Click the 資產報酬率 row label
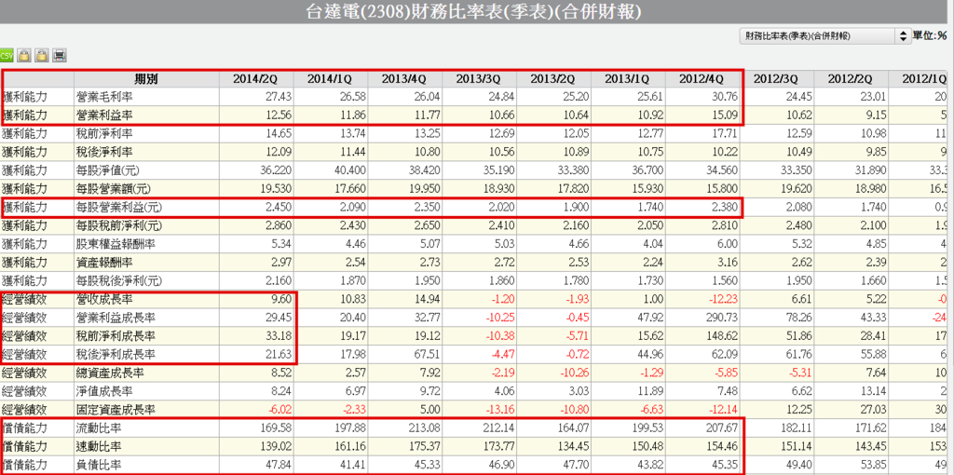 pyautogui.click(x=105, y=263)
